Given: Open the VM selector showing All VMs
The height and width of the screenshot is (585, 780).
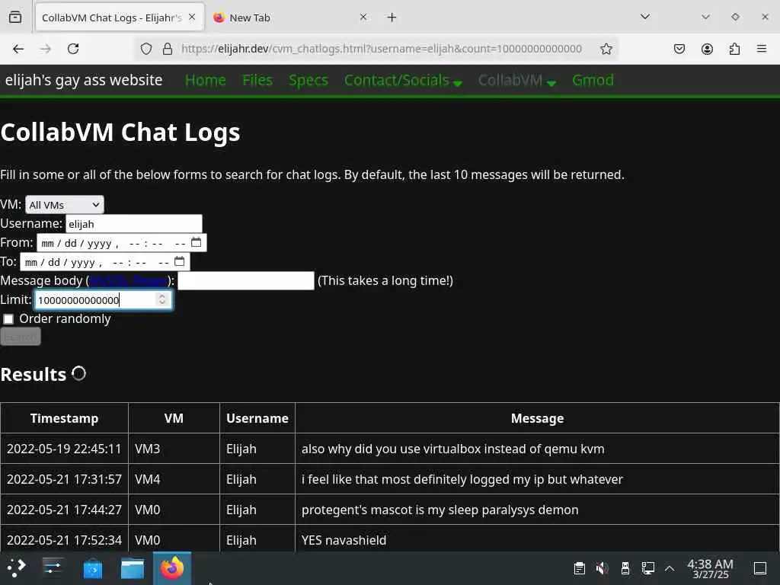Looking at the screenshot, I should 65,204.
